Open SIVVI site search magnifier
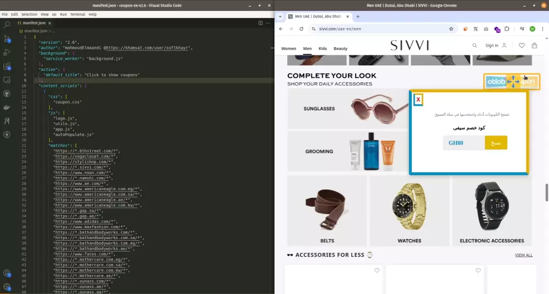 pos(474,46)
